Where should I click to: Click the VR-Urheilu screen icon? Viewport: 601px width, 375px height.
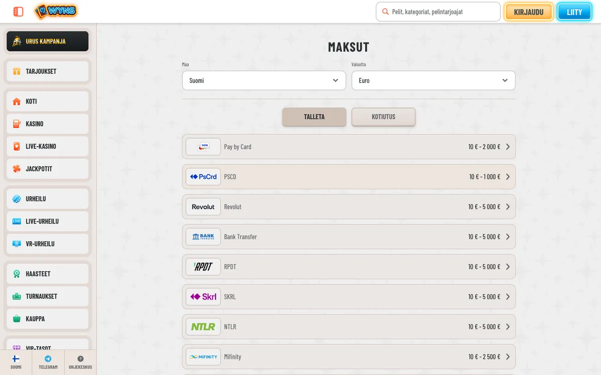(17, 244)
